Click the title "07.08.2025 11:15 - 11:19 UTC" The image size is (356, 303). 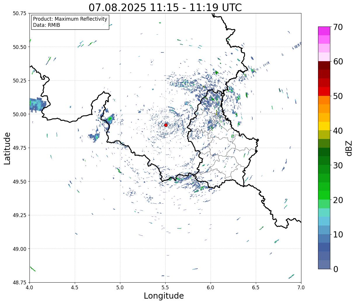pyautogui.click(x=165, y=8)
